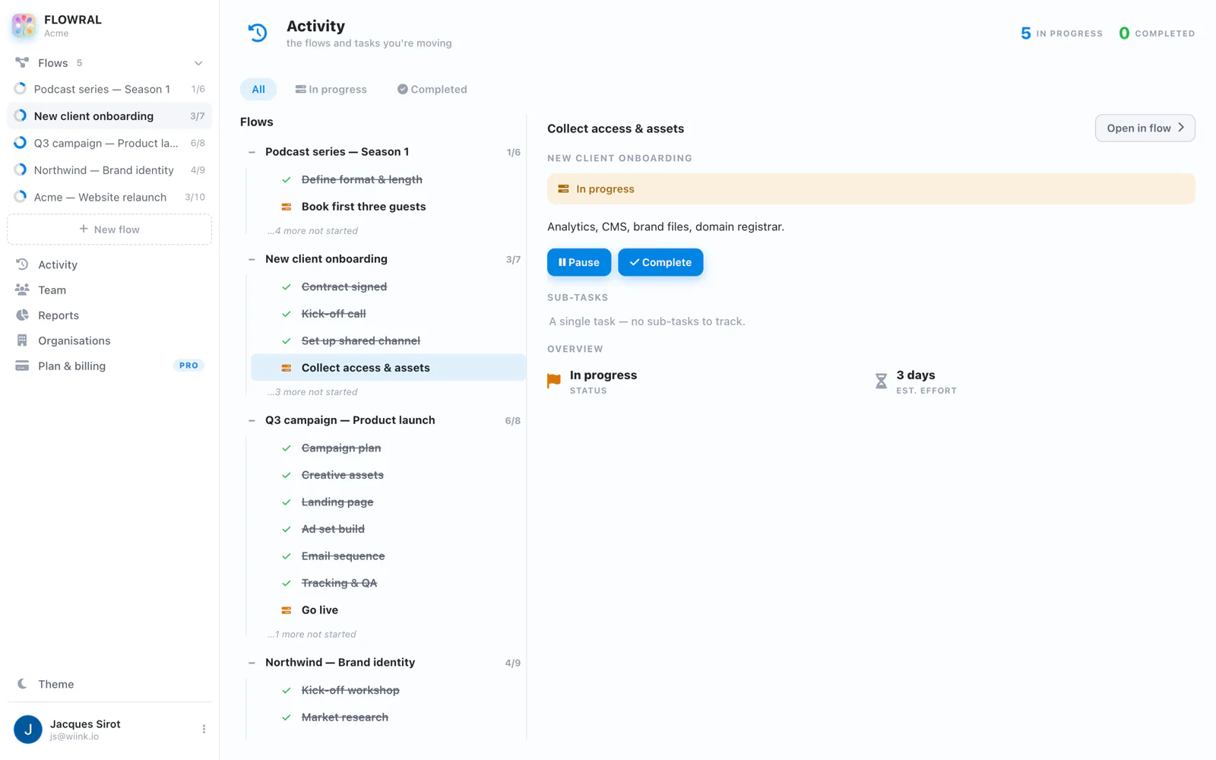Select the Book first three guests task
Screen dimensions: 1216x760
(x=388, y=207)
